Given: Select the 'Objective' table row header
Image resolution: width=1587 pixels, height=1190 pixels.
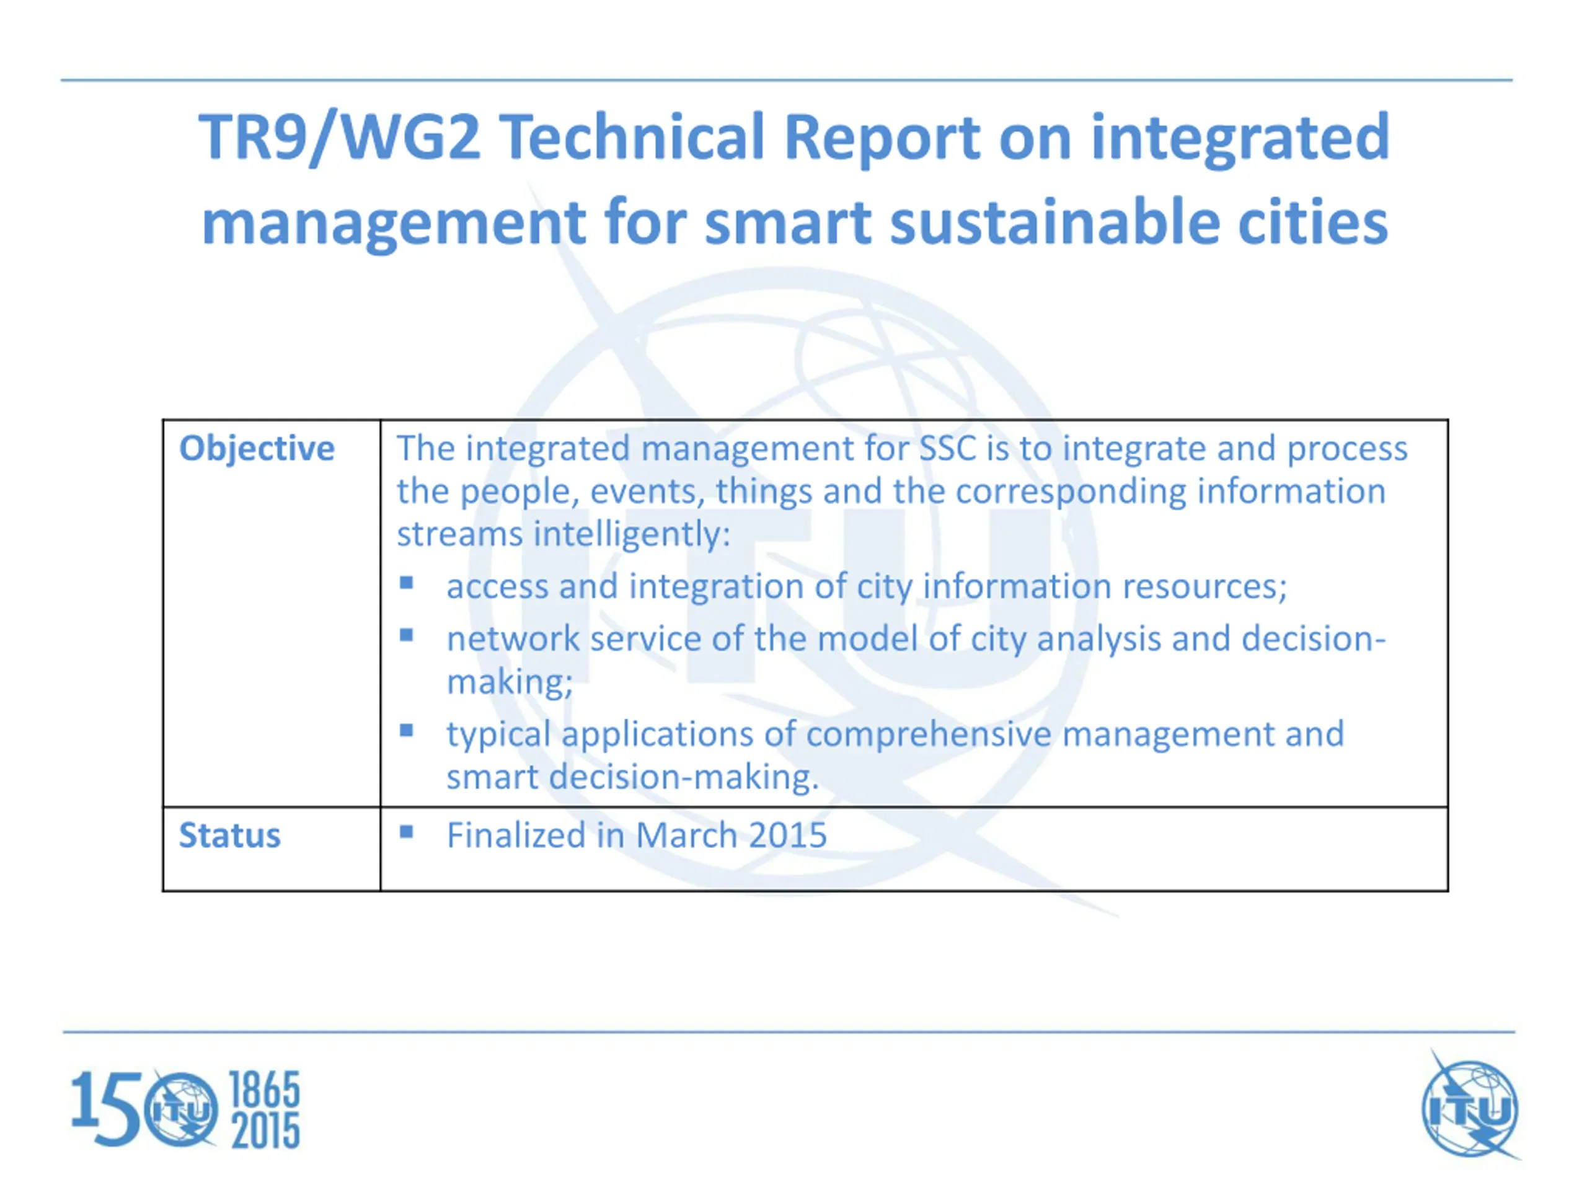Looking at the screenshot, I should tap(257, 448).
